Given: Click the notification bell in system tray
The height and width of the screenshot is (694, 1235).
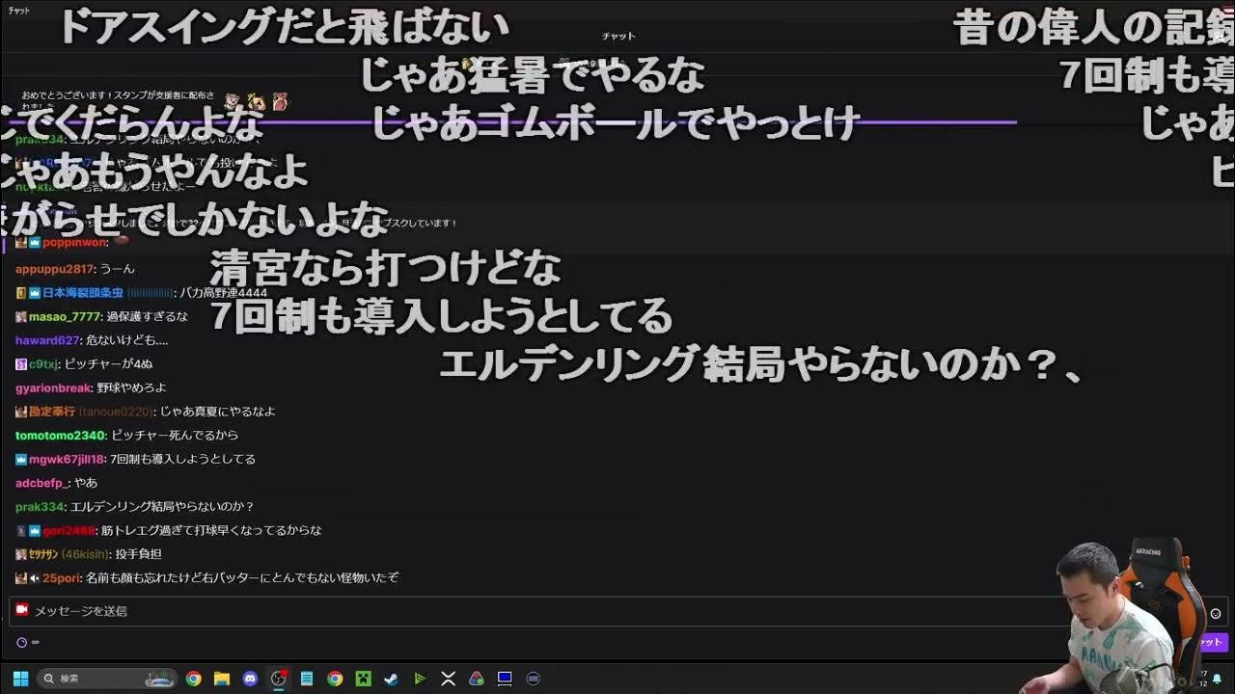Looking at the screenshot, I should tap(1217, 679).
